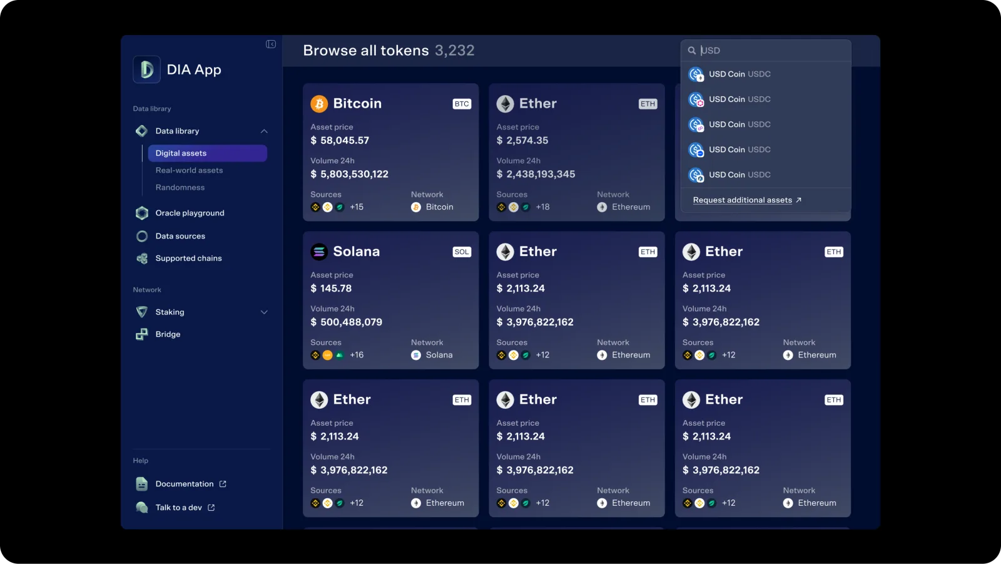Click arrow icon after Request additional assets
Screen dimensions: 1001x564
pos(798,200)
